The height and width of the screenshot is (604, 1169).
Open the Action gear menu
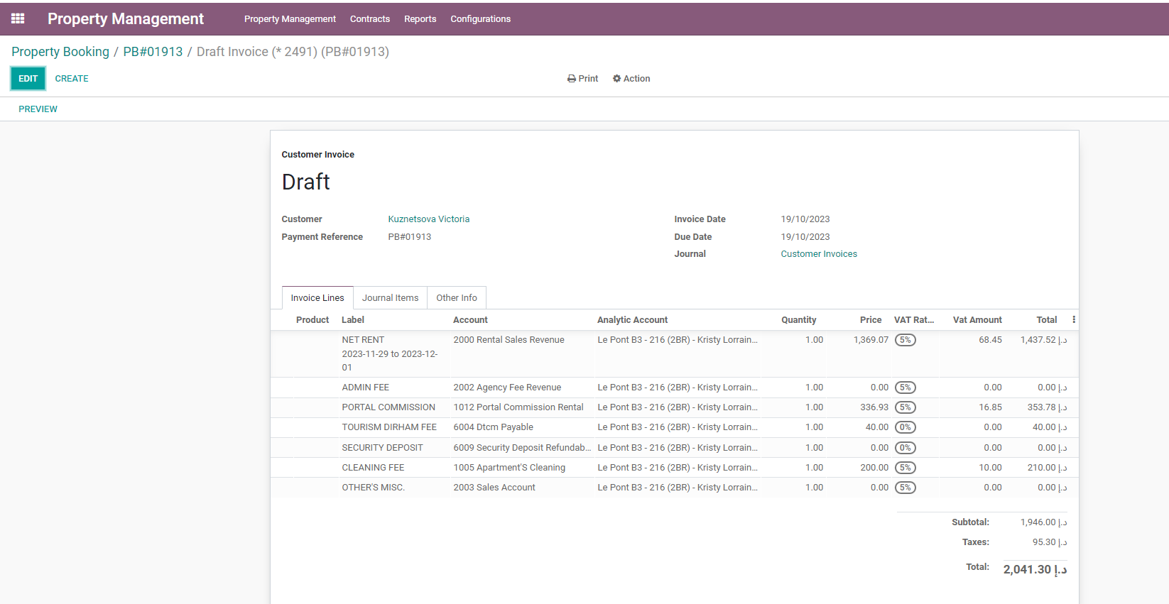(631, 79)
